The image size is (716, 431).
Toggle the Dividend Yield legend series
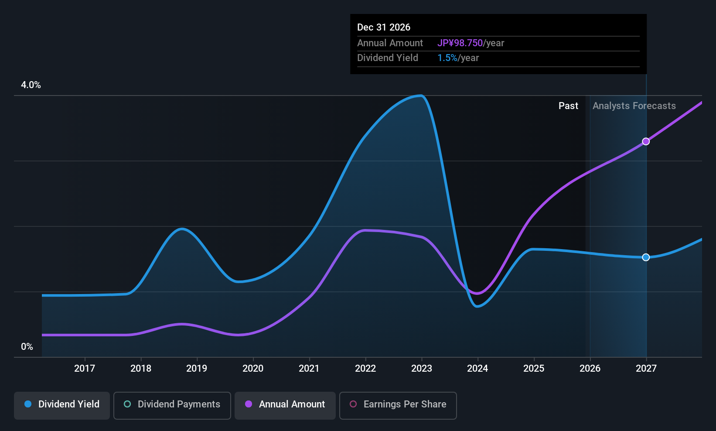pos(62,404)
